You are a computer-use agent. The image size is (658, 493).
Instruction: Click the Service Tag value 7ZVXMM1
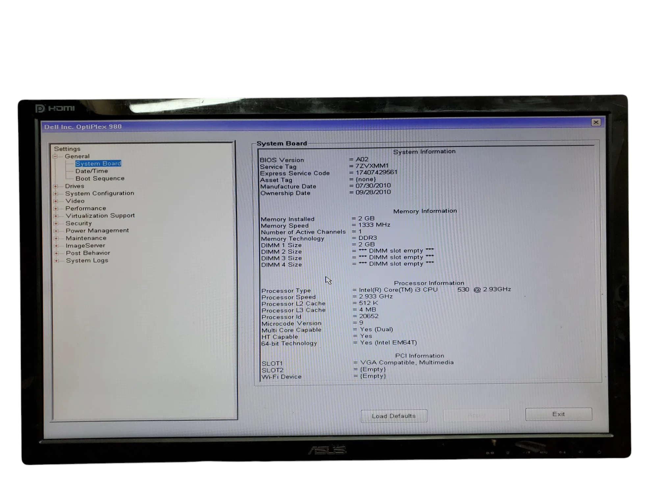[372, 166]
